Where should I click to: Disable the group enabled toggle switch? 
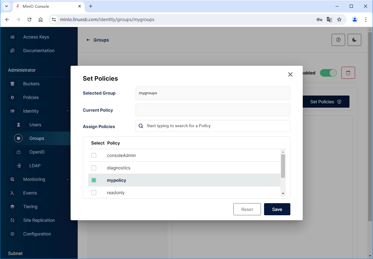[x=328, y=73]
